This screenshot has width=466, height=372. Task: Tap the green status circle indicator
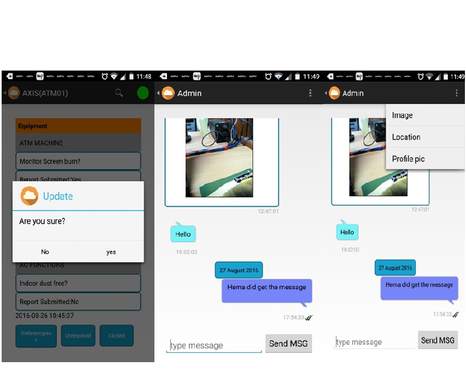pyautogui.click(x=143, y=93)
